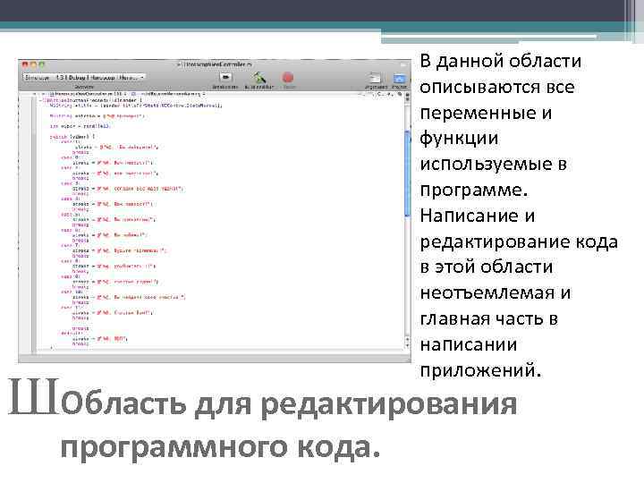Toggle the Breakpoints toolbar icon
Image resolution: width=644 pixels, height=483 pixels.
[x=225, y=77]
